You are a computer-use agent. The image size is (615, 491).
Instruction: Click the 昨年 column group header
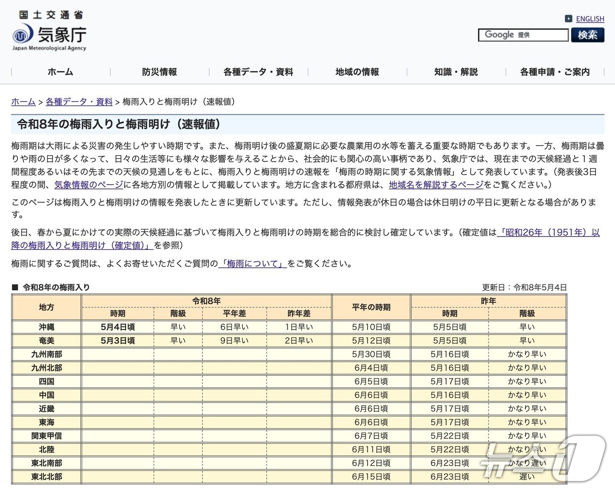[488, 301]
